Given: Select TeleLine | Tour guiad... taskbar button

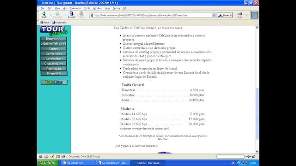Looking at the screenshot, I should (x=148, y=163).
